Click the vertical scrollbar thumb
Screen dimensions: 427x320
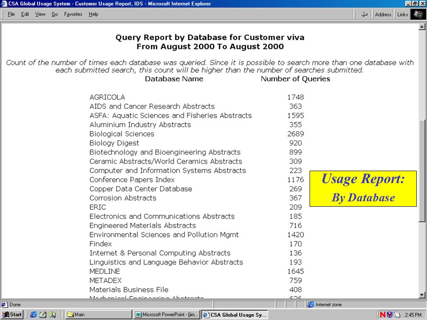422,170
